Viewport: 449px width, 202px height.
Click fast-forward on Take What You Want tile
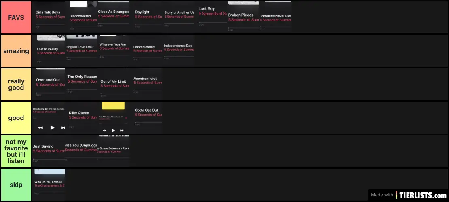(x=122, y=131)
